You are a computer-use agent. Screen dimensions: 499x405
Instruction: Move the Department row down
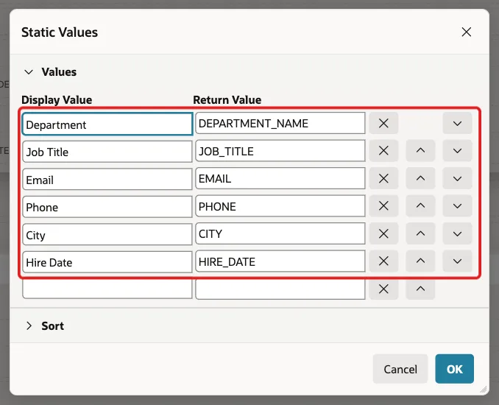tap(457, 123)
